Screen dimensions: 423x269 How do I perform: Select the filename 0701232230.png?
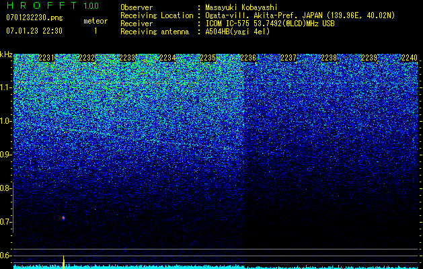[x=34, y=18]
